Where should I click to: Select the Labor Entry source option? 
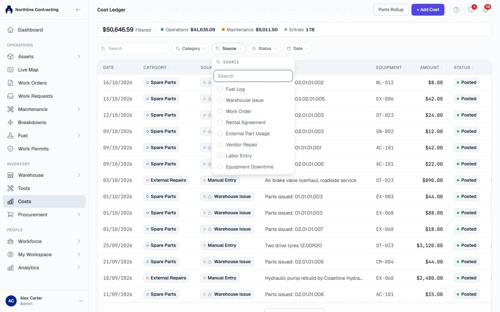tap(253, 156)
